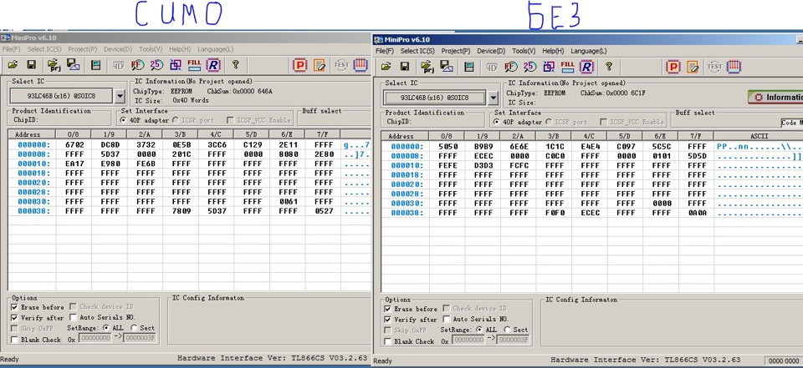Click the FILL buffer icon in right window
The height and width of the screenshot is (368, 803).
point(566,67)
